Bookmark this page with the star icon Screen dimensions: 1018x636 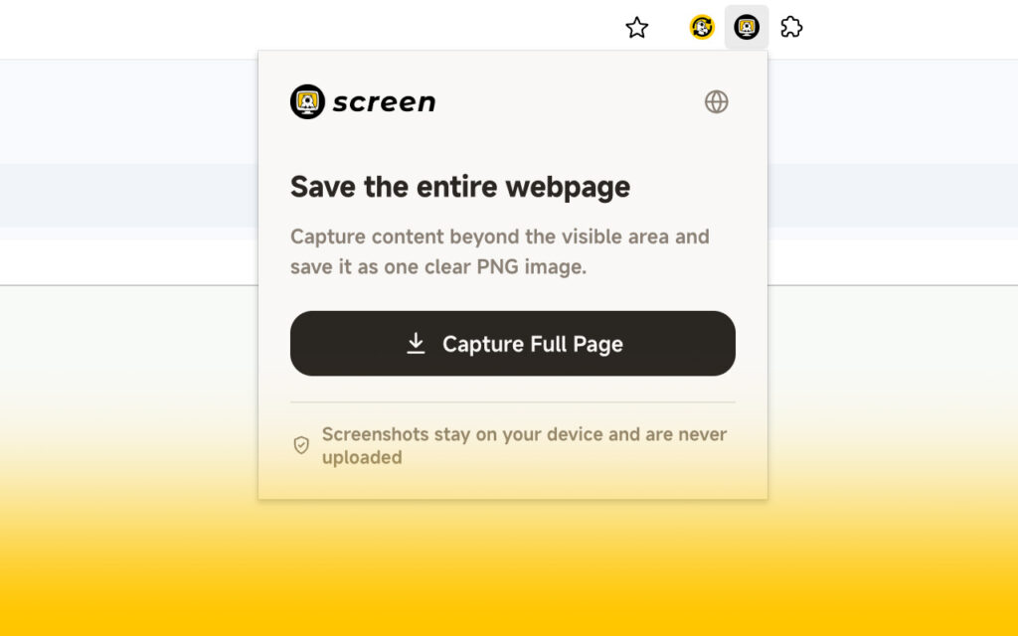[x=636, y=27]
